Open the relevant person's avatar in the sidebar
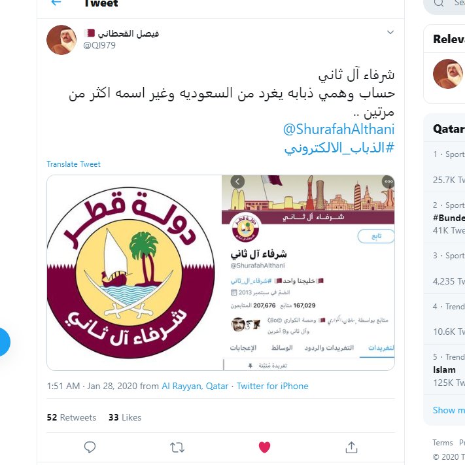The width and height of the screenshot is (465, 465). click(x=448, y=74)
